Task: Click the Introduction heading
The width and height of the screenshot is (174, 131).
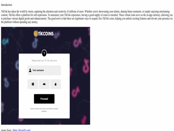Action: point(7,5)
